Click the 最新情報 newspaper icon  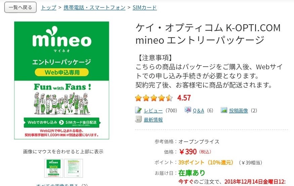point(138,119)
